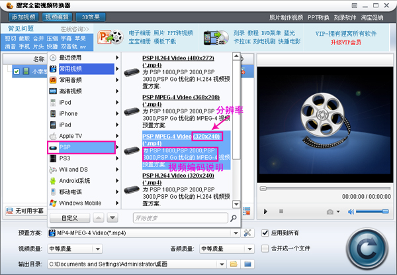Click the Apple logo icon beside Apple TV

[x=53, y=136]
